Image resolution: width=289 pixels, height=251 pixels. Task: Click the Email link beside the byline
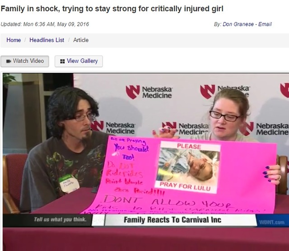pyautogui.click(x=265, y=24)
